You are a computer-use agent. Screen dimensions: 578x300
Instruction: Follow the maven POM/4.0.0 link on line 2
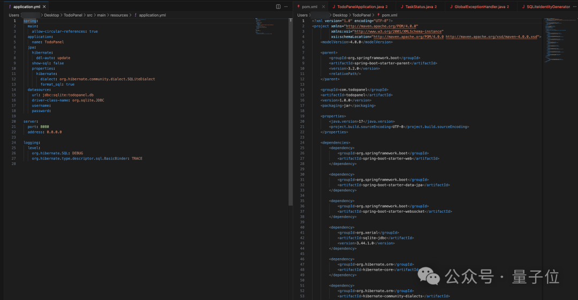381,26
